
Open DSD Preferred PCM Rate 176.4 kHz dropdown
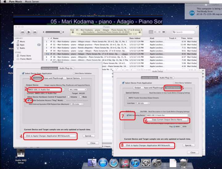pyautogui.click(x=77, y=104)
